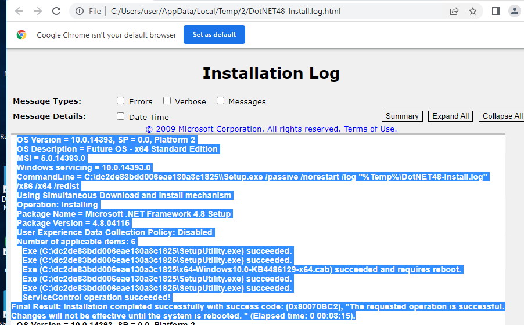
Task: Enable the Messages checkbox
Action: click(x=221, y=100)
